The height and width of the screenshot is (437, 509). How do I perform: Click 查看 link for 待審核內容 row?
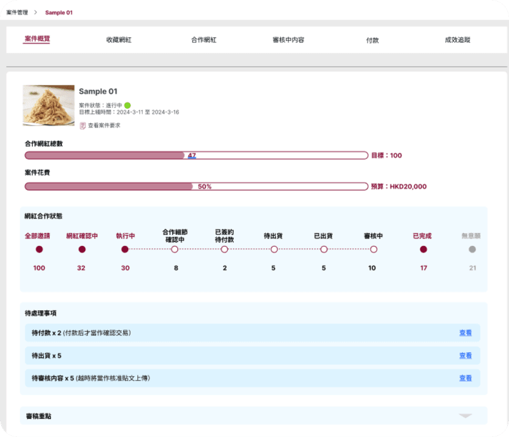[465, 378]
